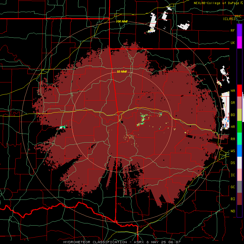Click the white DS legend swatch
This screenshot has width=244, height=244.
[239, 163]
